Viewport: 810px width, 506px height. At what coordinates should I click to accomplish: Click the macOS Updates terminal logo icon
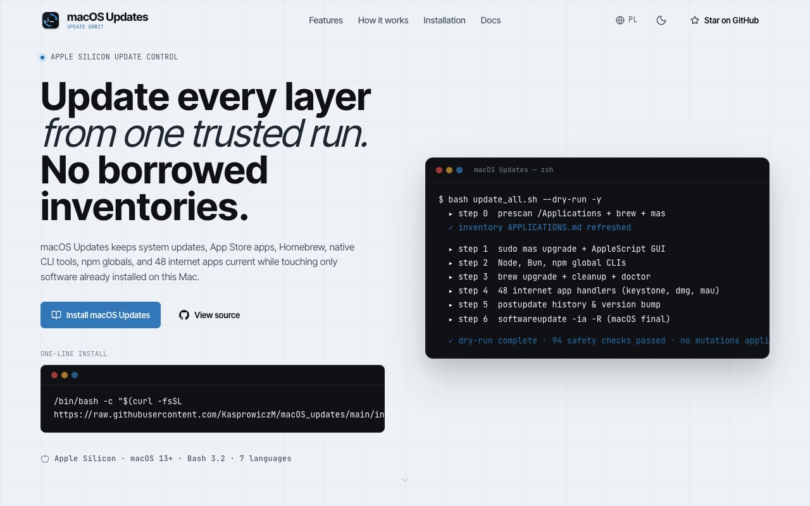[51, 20]
